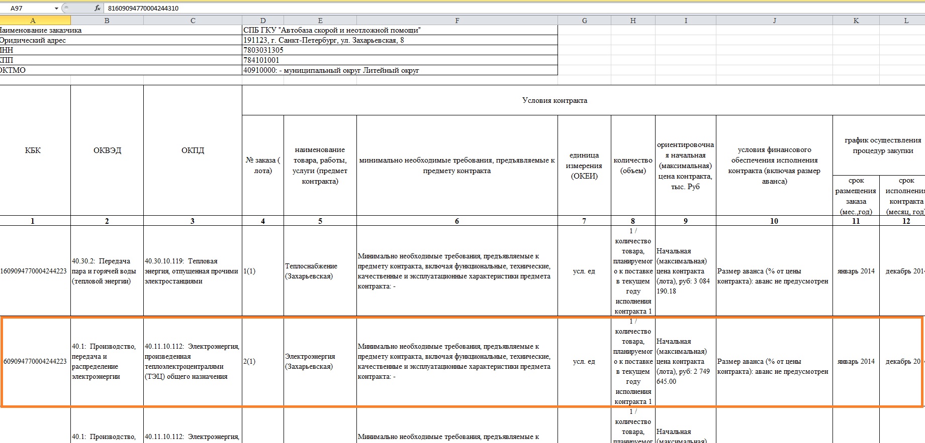Select the "ОКПД" table header cell
This screenshot has height=443, width=925.
[193, 151]
